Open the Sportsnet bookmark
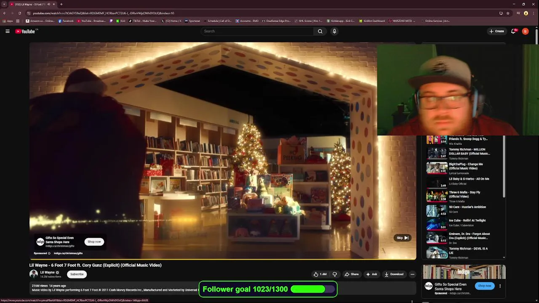The height and width of the screenshot is (303, 539). pos(192,21)
